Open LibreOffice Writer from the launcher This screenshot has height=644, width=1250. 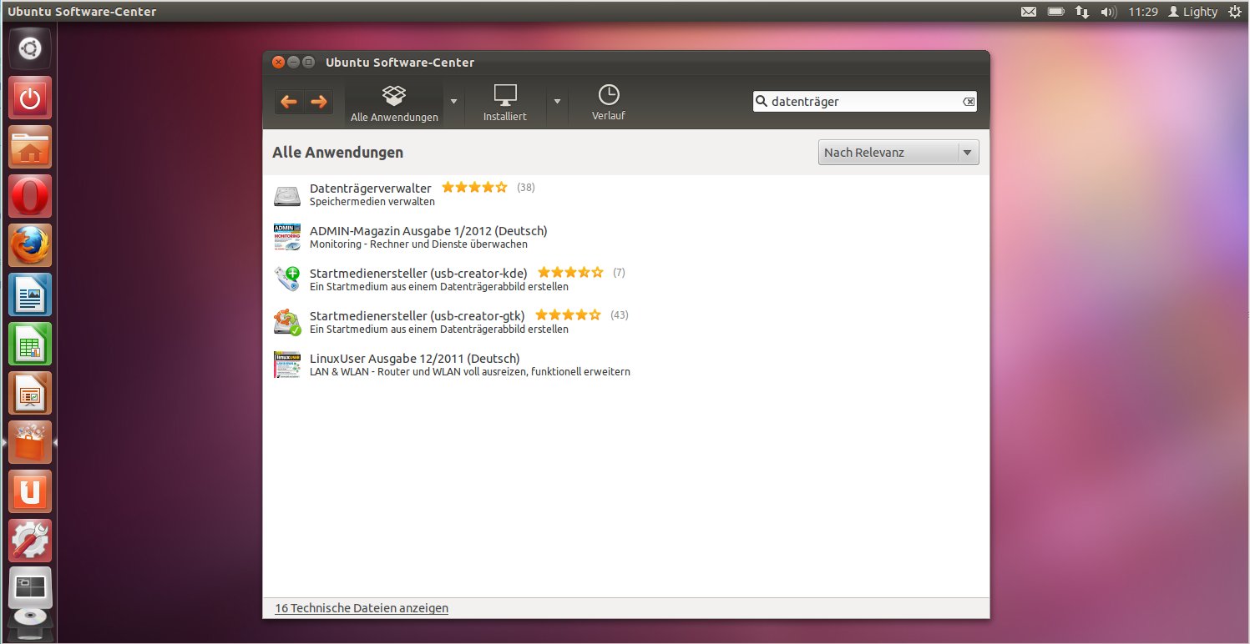[30, 294]
